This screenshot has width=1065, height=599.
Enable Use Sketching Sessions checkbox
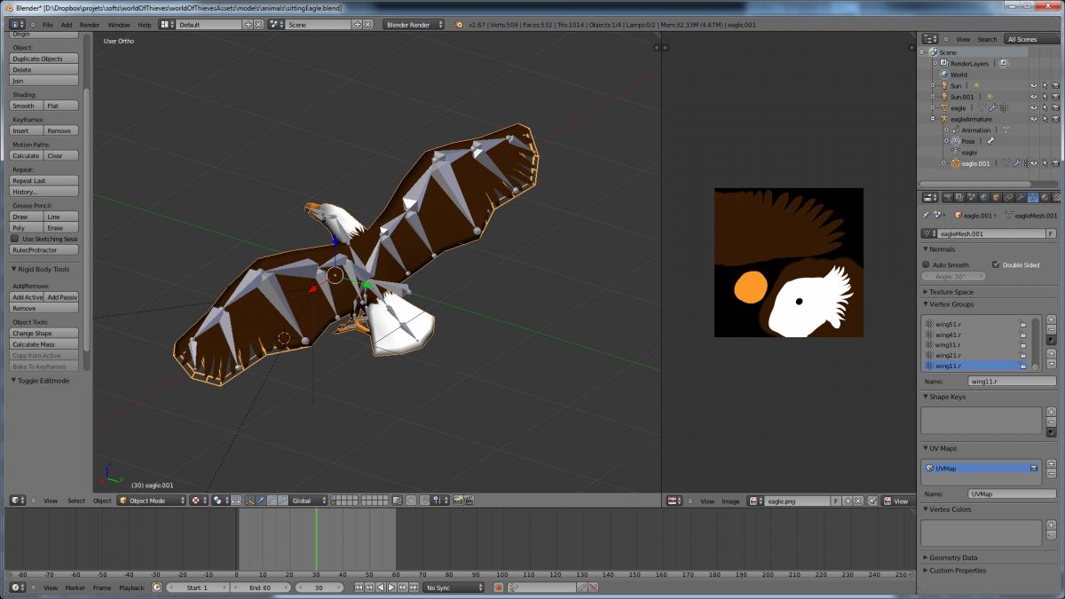15,239
